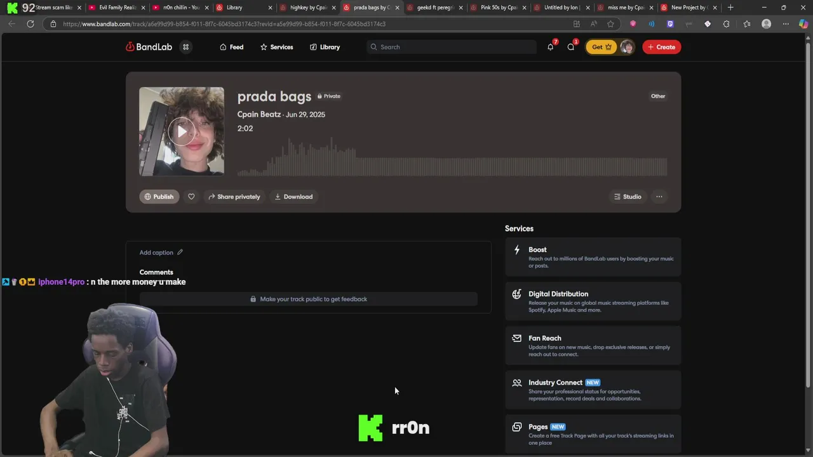The image size is (813, 457).
Task: Open browser favorites list icon
Action: click(746, 23)
